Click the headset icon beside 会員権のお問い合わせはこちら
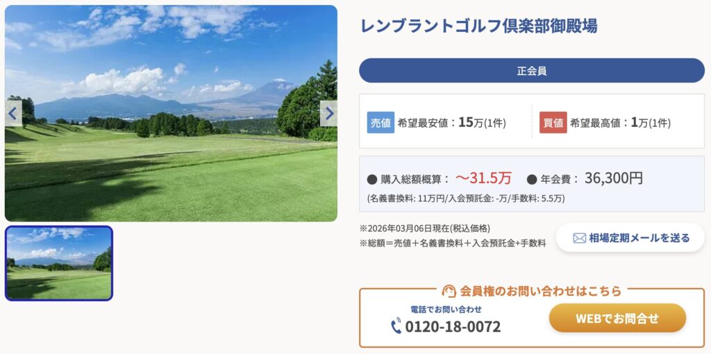711x354 pixels. pos(449,291)
